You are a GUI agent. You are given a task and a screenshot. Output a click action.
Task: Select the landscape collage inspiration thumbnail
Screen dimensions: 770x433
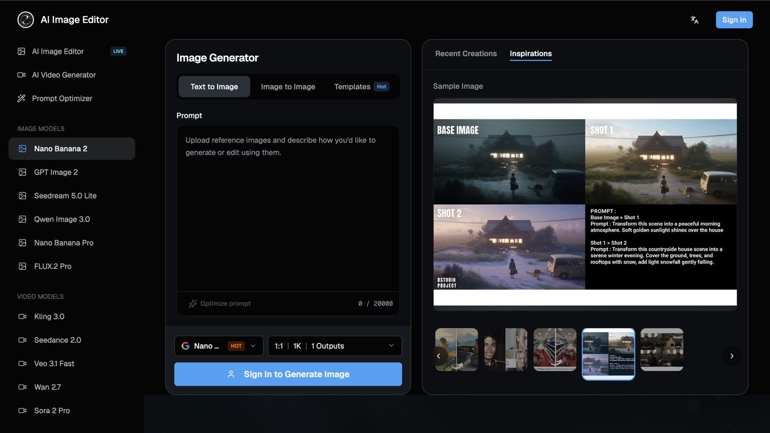pos(457,350)
